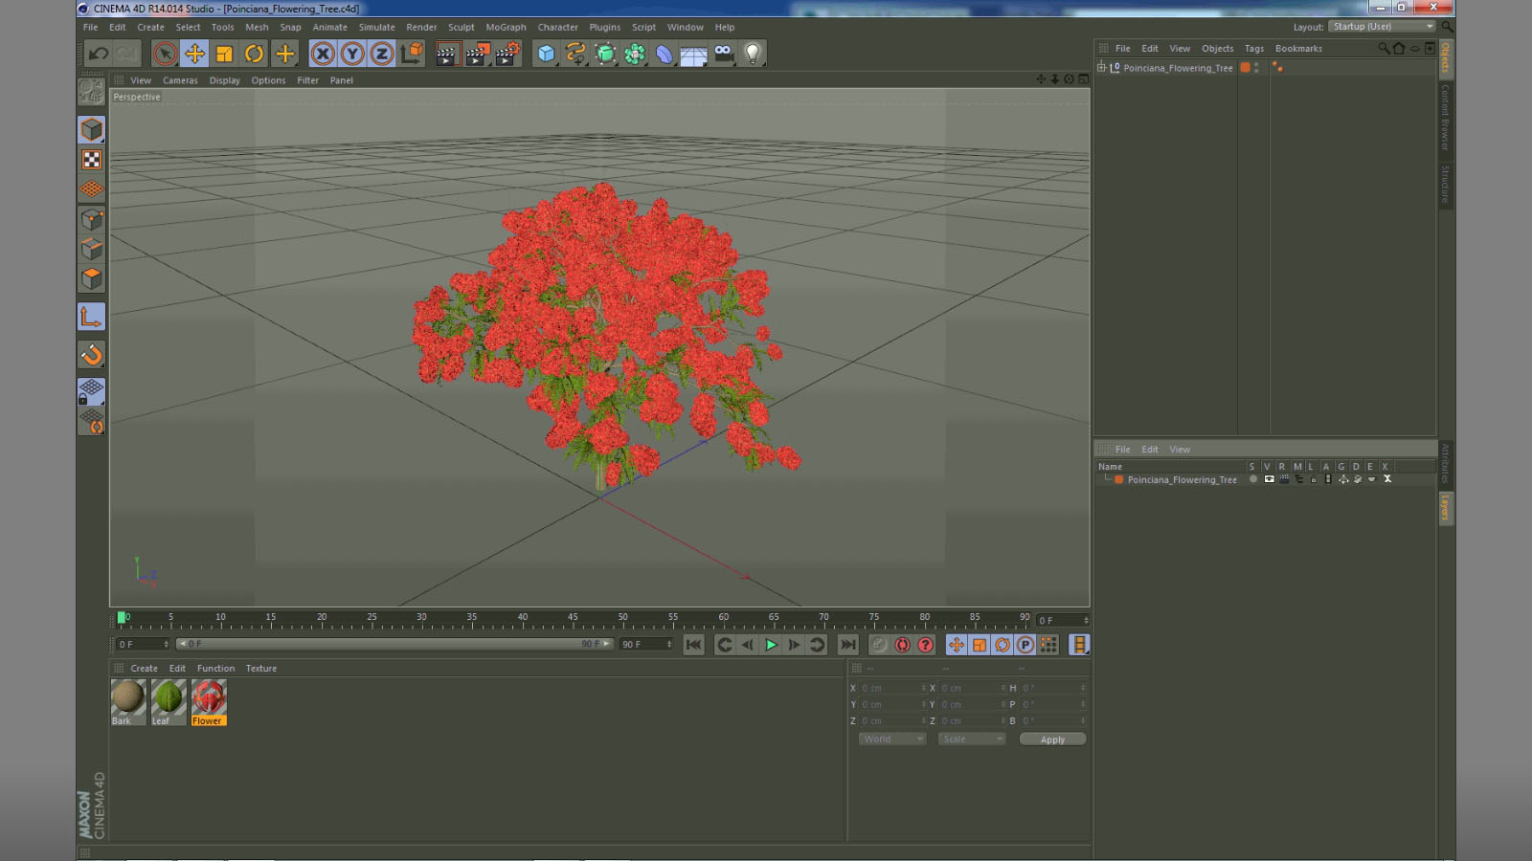This screenshot has height=861, width=1532.
Task: Open Edit Render Settings gear clapperboard
Action: (x=507, y=54)
